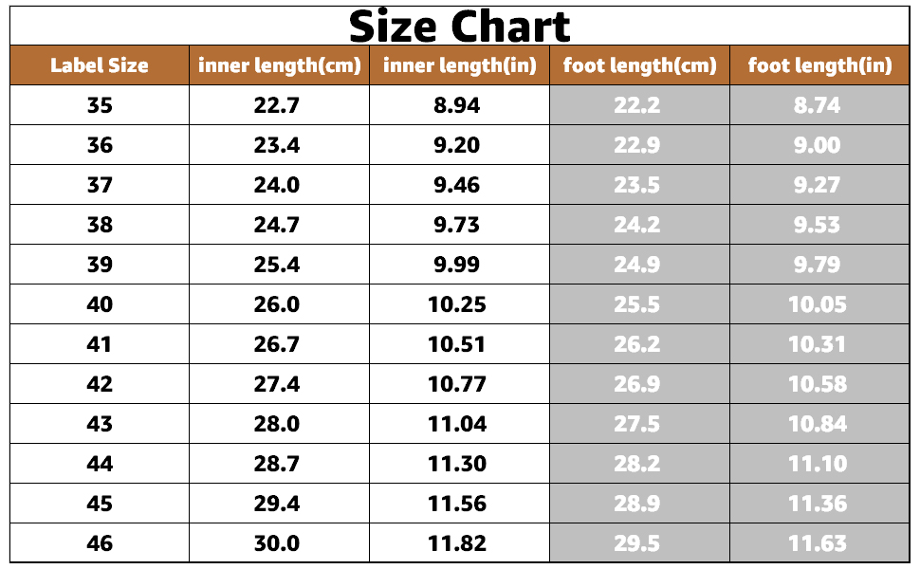Click the foot length(in) header
The height and width of the screenshot is (569, 920).
[x=819, y=65]
